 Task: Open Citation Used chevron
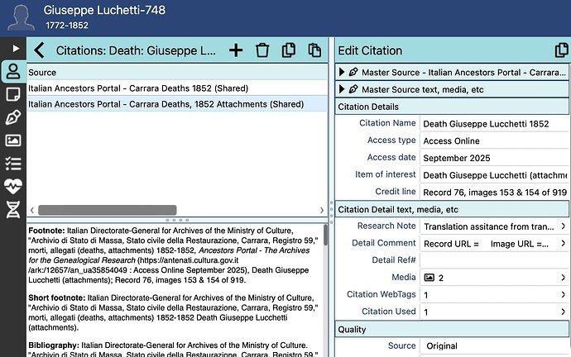563,312
